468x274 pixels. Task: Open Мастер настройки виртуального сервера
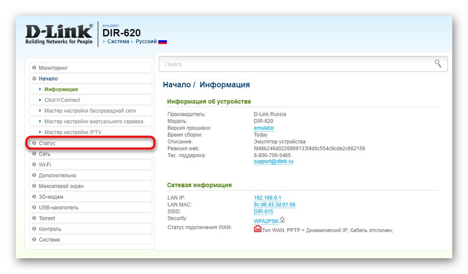coord(91,122)
